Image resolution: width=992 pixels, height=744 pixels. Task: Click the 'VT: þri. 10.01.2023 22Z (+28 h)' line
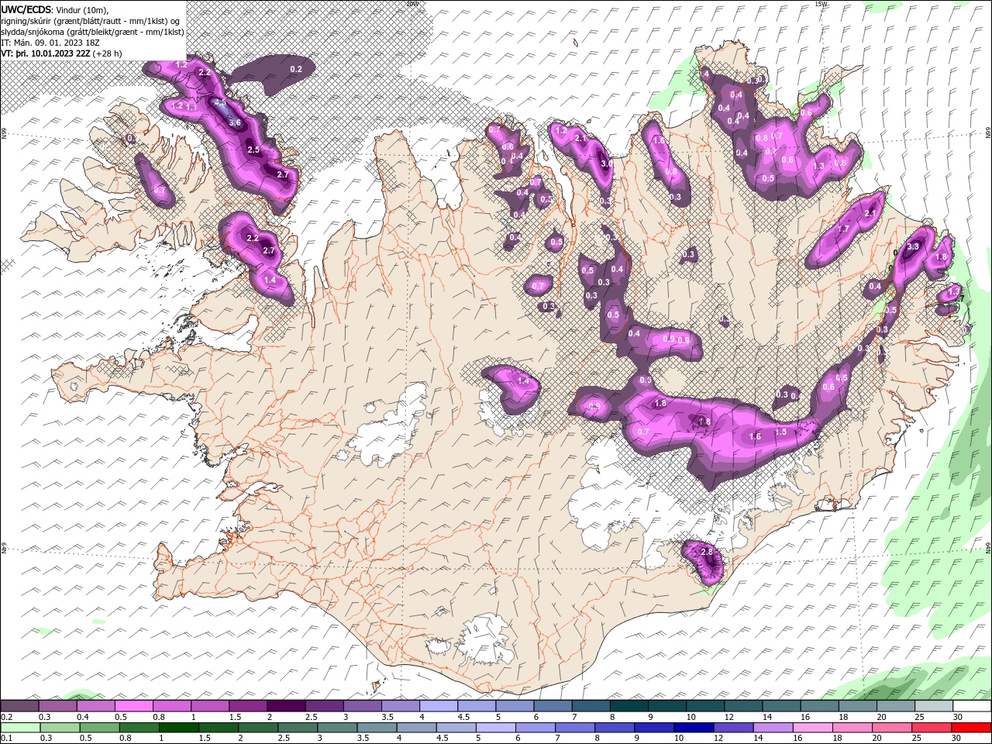61,53
